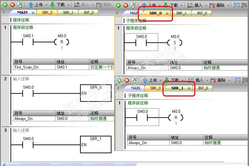Close the active SBR_1 tab with its X
The width and height of the screenshot is (249, 166).
[x=189, y=88]
